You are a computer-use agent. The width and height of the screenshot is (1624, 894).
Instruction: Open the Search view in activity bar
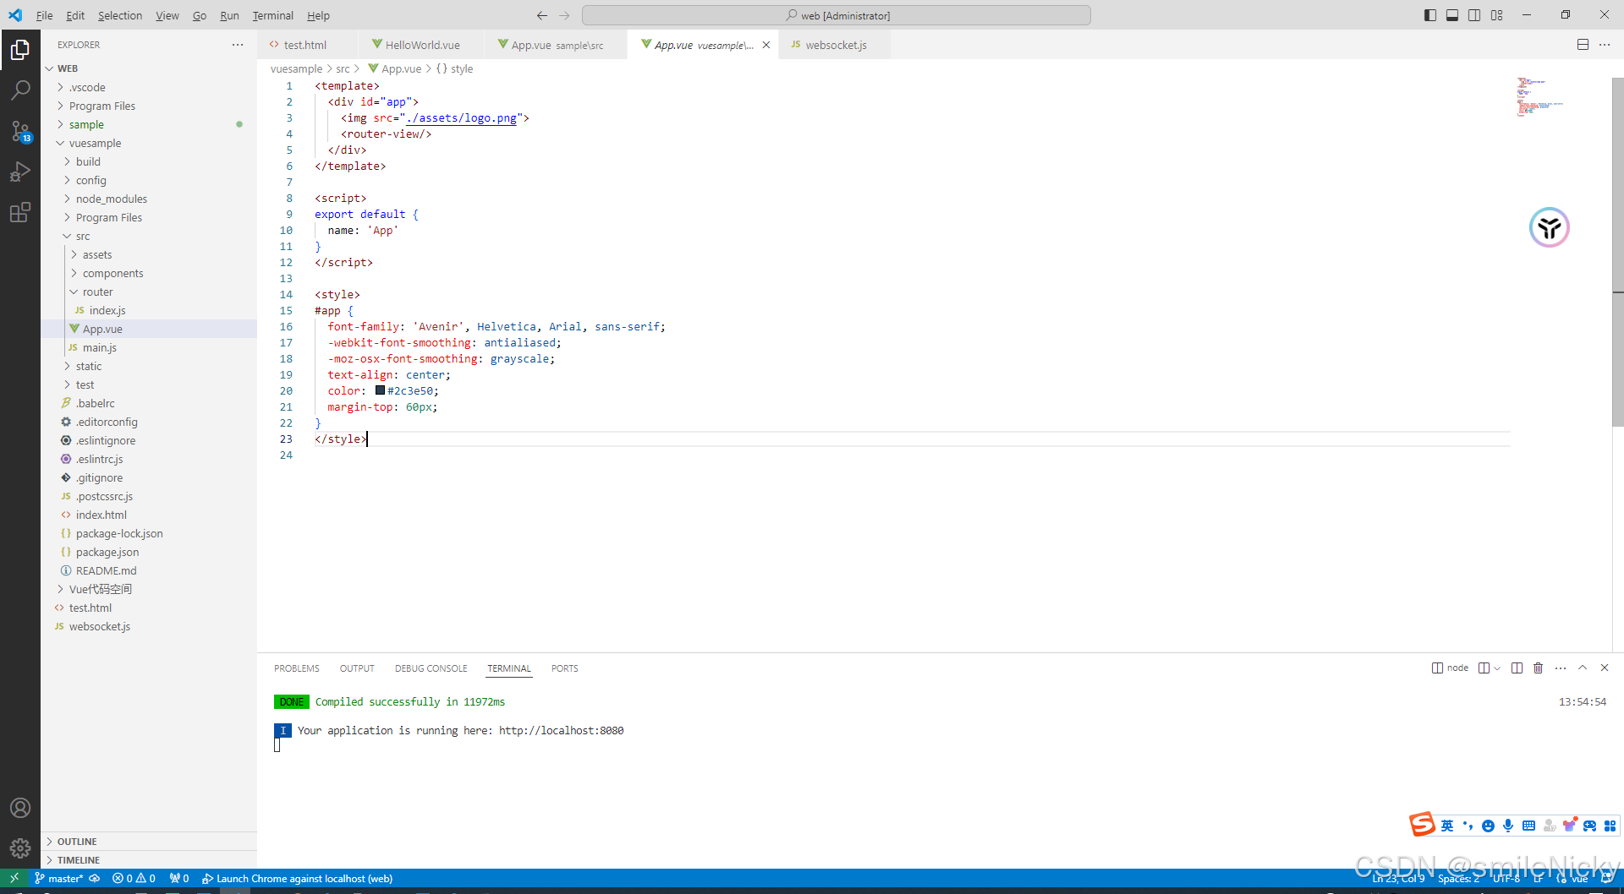pyautogui.click(x=20, y=90)
